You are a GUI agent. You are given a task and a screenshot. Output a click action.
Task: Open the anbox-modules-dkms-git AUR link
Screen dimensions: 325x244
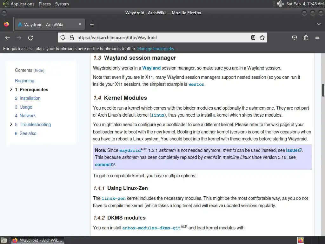[151, 228]
